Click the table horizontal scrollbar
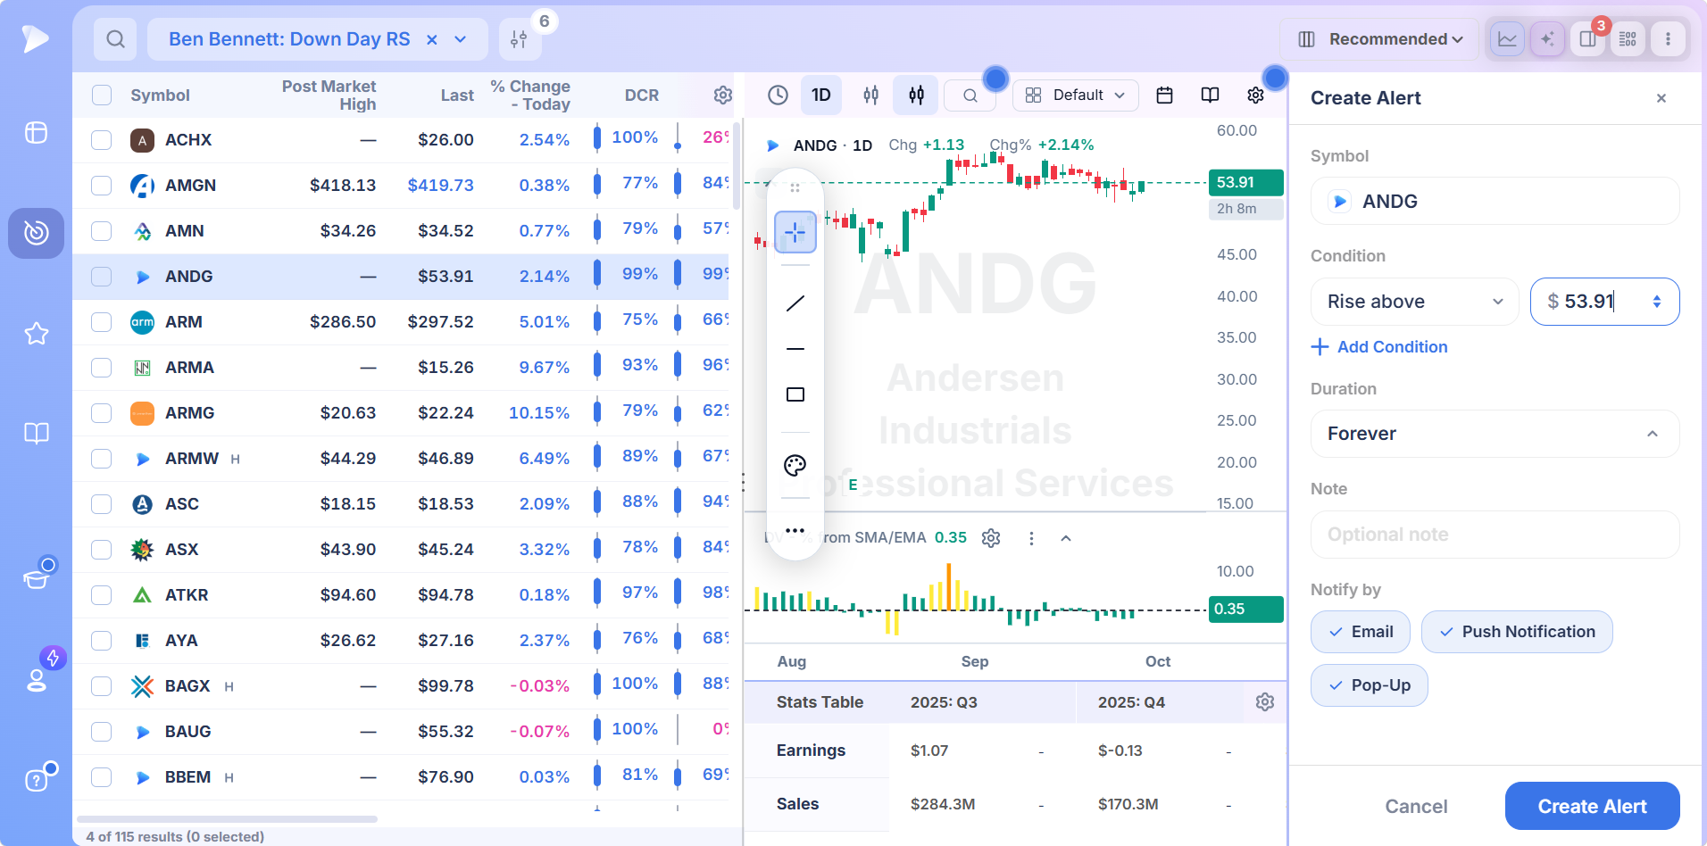1707x846 pixels. pos(228,818)
